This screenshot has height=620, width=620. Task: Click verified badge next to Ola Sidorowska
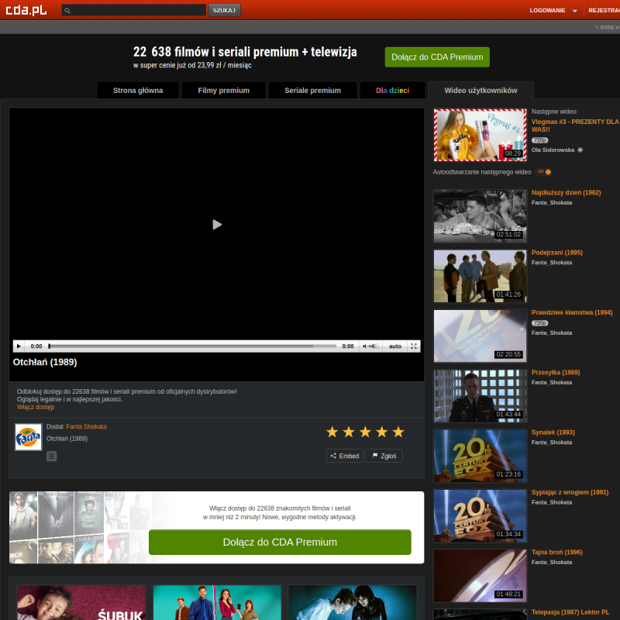(580, 150)
